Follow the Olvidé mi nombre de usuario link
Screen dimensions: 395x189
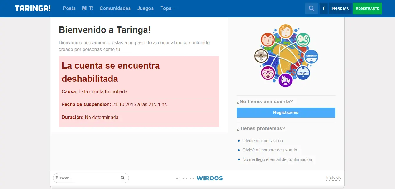click(270, 150)
